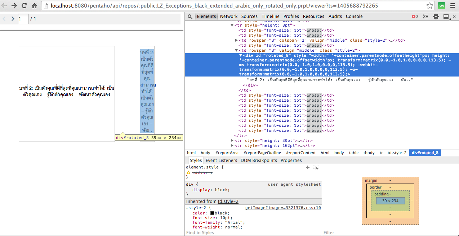Close the DevTools panel
459x236 pixels.
pyautogui.click(x=455, y=17)
